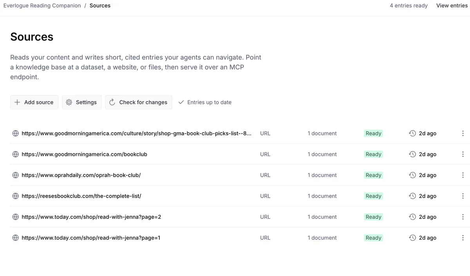The height and width of the screenshot is (276, 470).
Task: Click globe icon beside read-with-jenna?page=1 URL
Action: point(16,238)
